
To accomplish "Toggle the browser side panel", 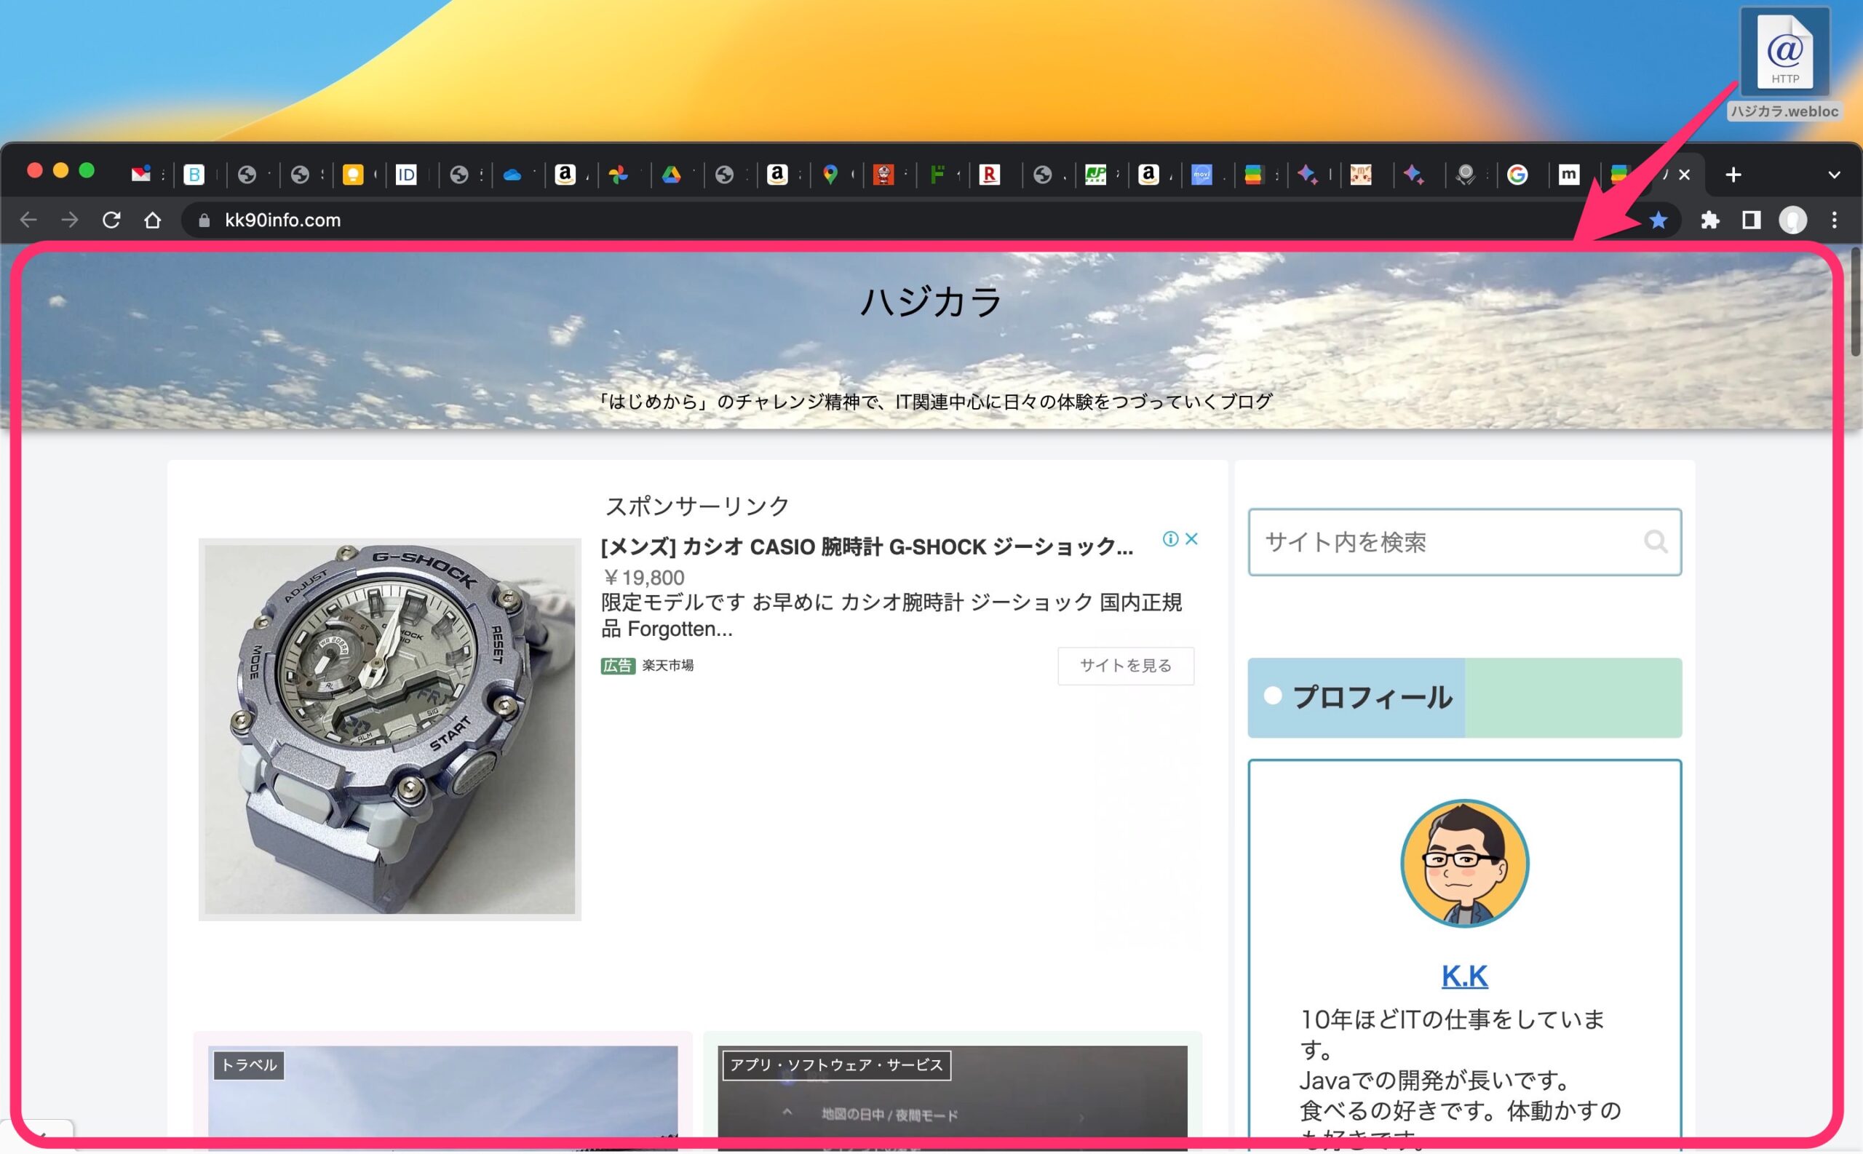I will pos(1752,220).
